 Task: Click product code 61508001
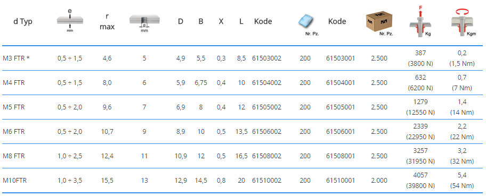341,156
